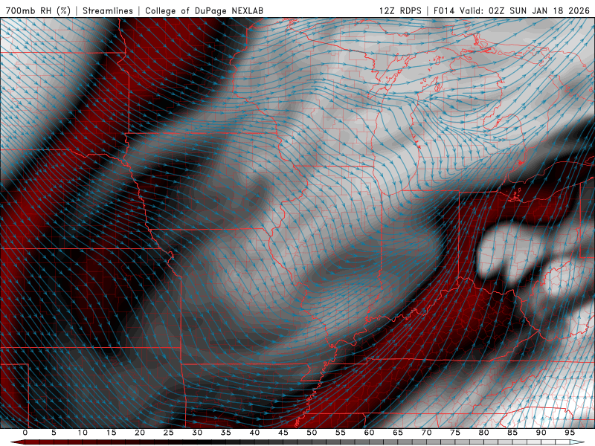Select the colorbar label "65"

pos(398,433)
